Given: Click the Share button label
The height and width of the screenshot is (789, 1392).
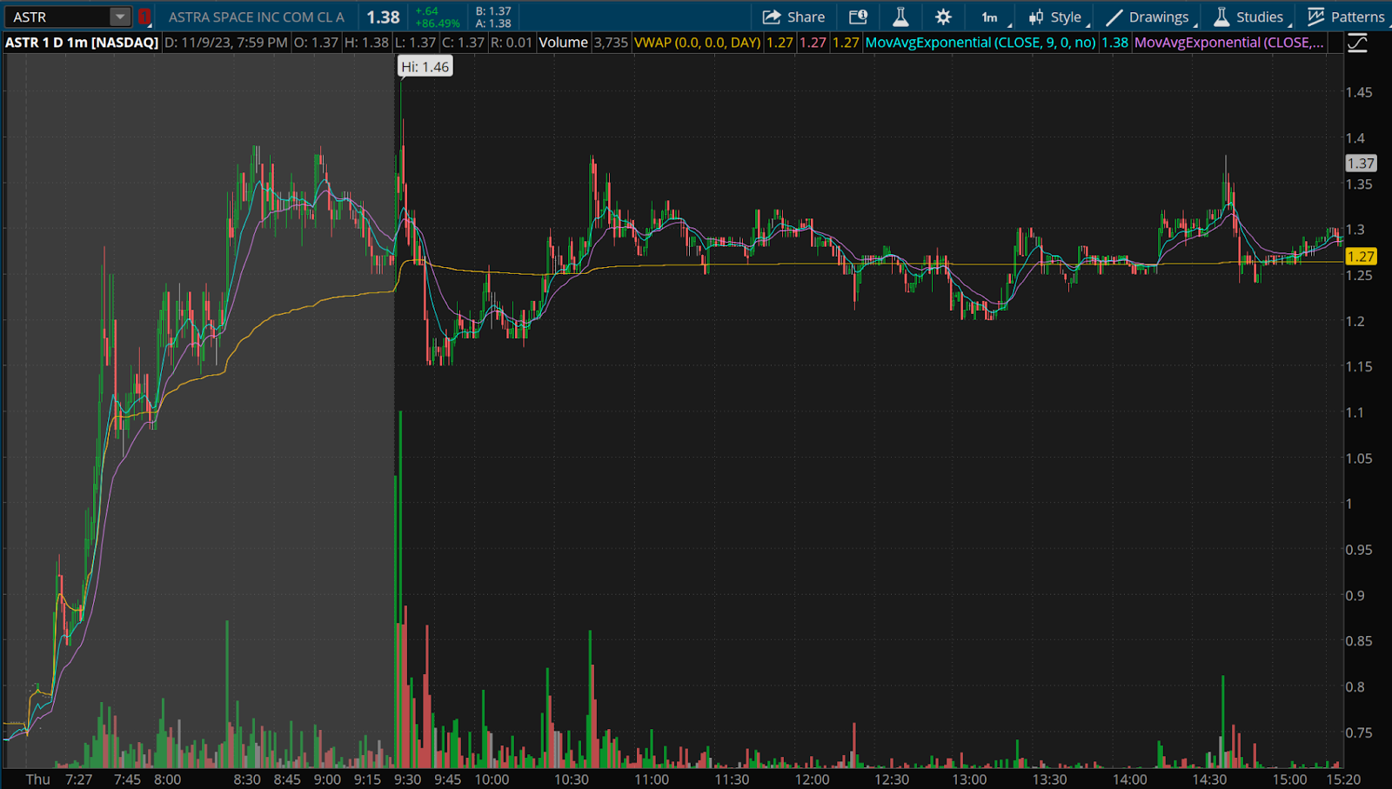Looking at the screenshot, I should (806, 17).
